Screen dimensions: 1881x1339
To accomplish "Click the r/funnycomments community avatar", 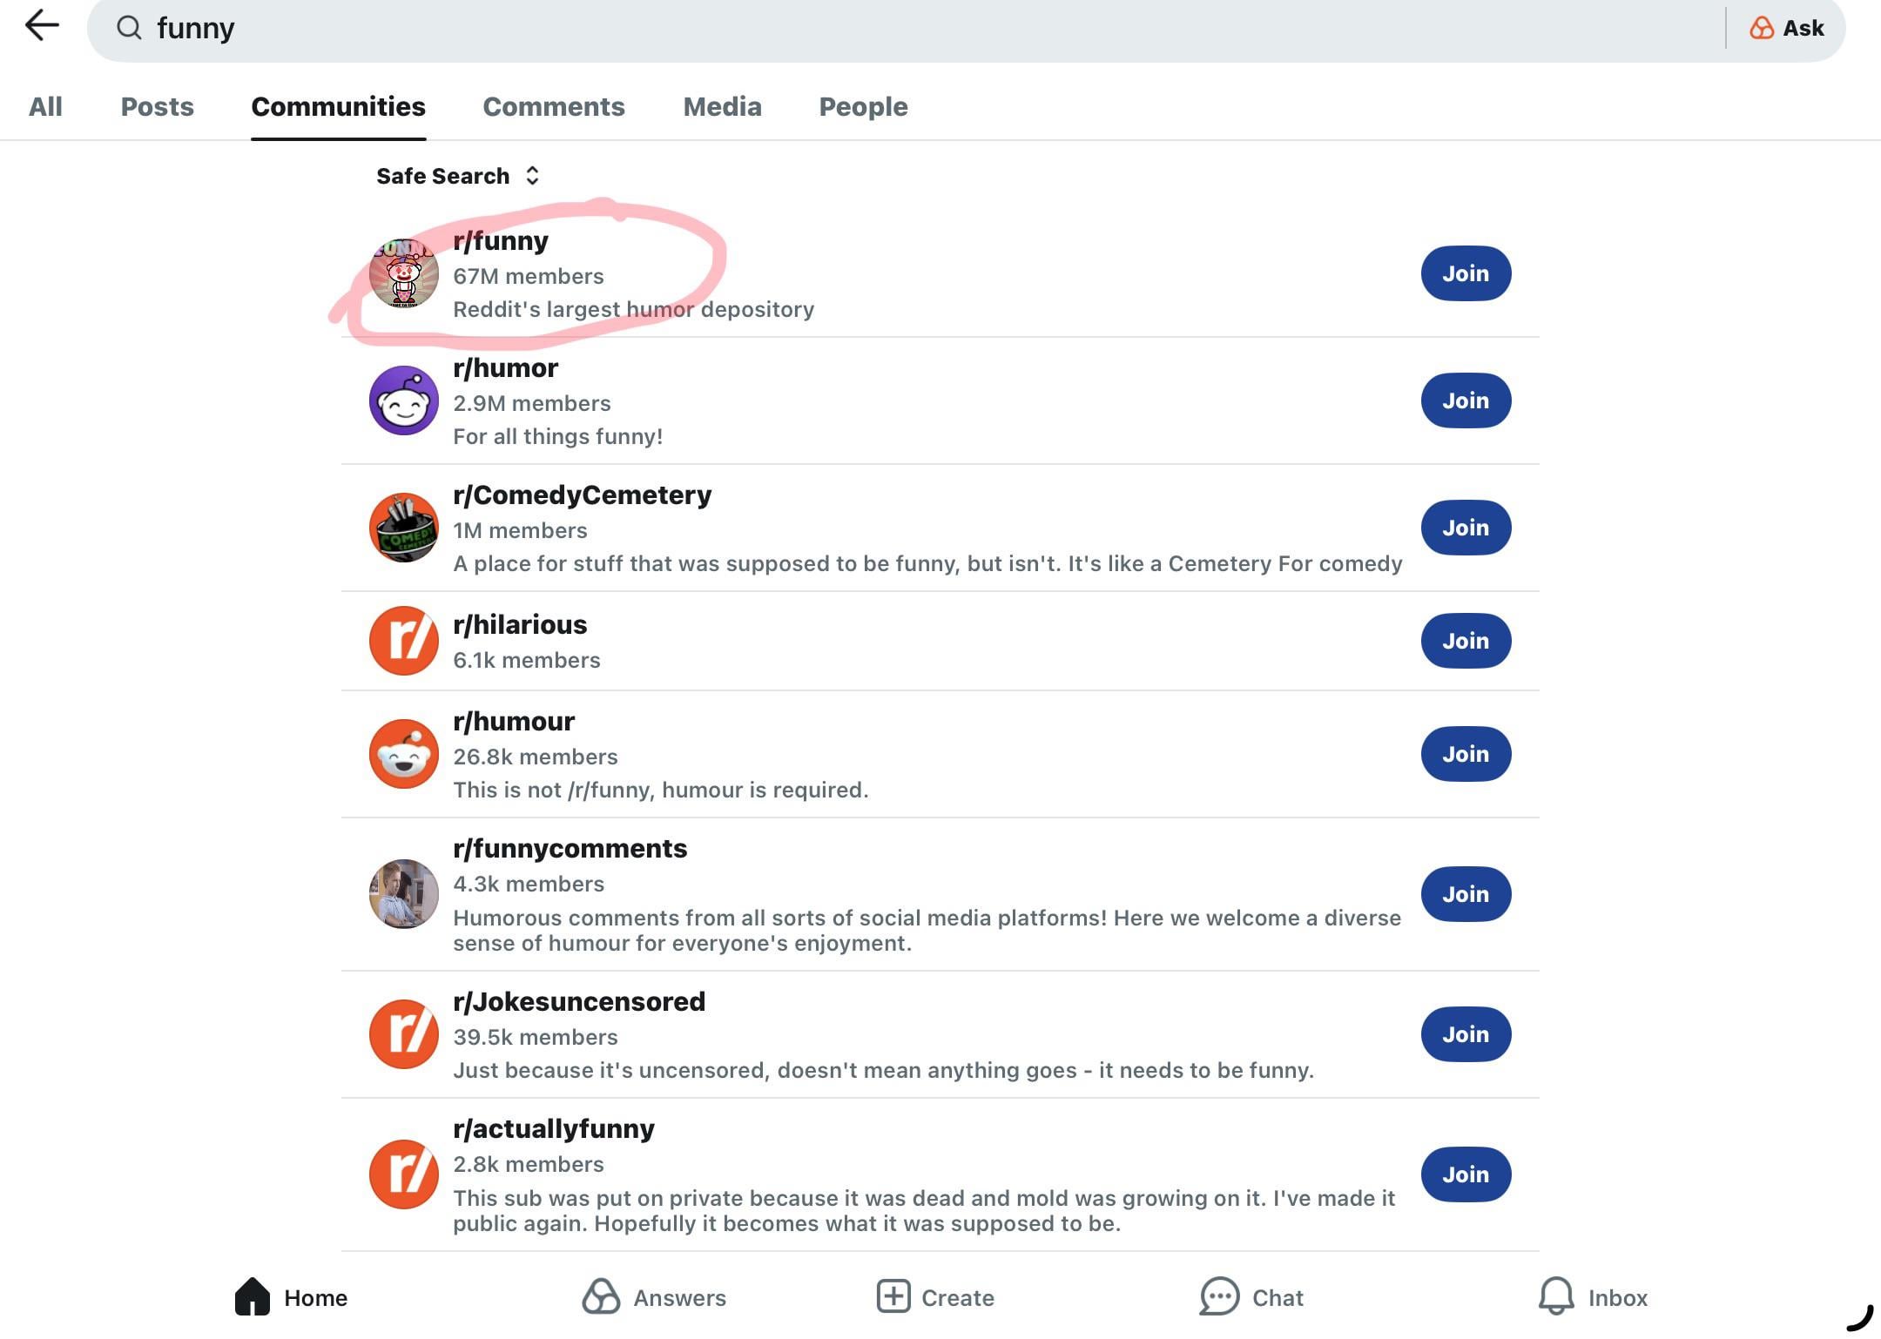I will point(404,894).
